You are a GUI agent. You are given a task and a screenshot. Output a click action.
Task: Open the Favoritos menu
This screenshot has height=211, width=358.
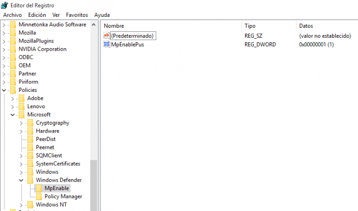(x=77, y=15)
